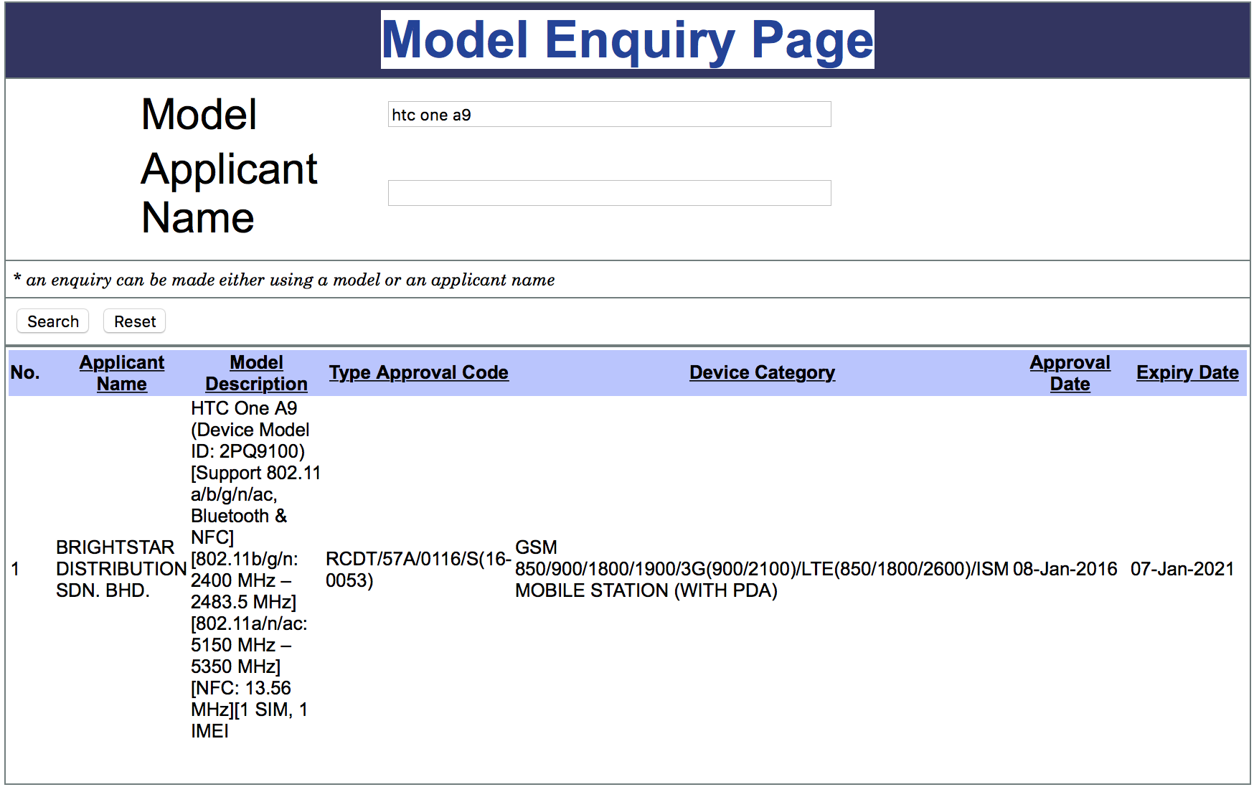Sort by Expiry Date column header
The height and width of the screenshot is (787, 1254).
1187,372
